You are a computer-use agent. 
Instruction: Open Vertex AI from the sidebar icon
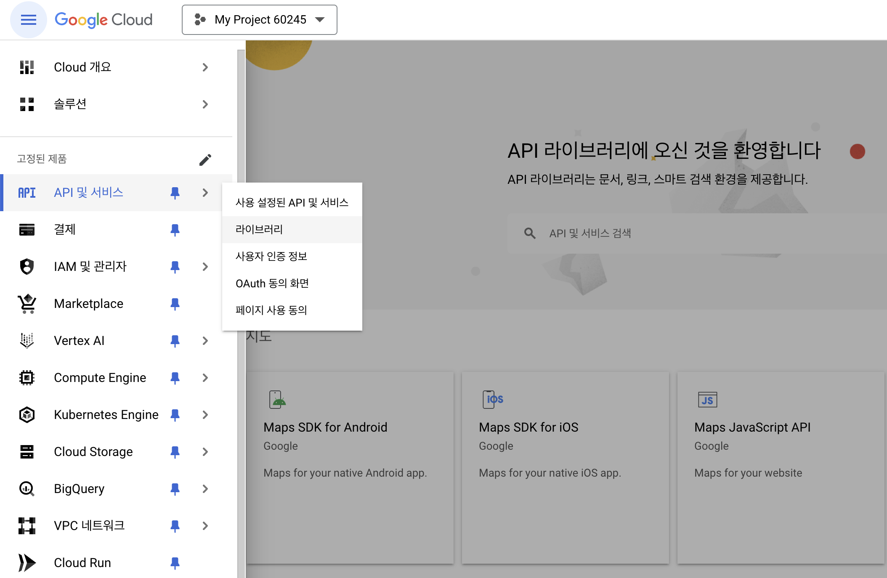tap(27, 341)
